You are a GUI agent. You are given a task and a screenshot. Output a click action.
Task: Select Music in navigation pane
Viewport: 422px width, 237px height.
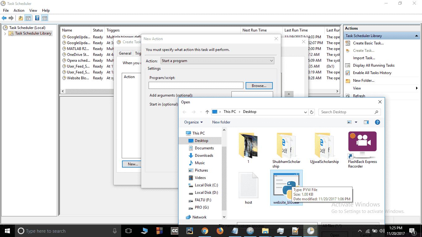[x=200, y=163]
